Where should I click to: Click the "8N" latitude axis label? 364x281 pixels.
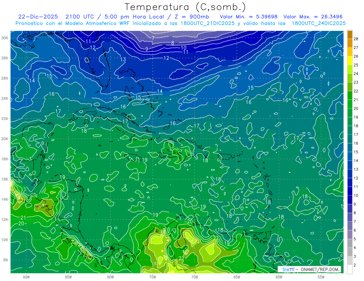click(x=6, y=260)
